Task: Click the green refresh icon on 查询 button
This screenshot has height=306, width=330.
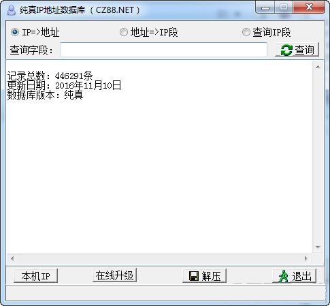Action: click(286, 50)
